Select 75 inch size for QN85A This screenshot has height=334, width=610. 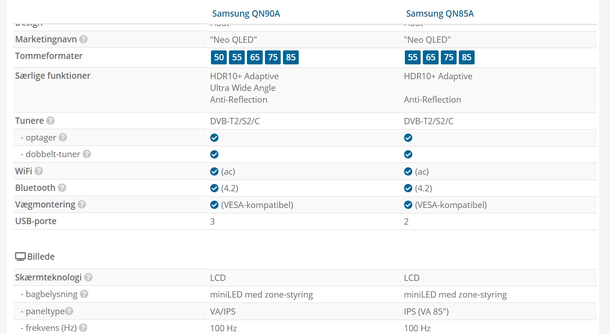[449, 57]
